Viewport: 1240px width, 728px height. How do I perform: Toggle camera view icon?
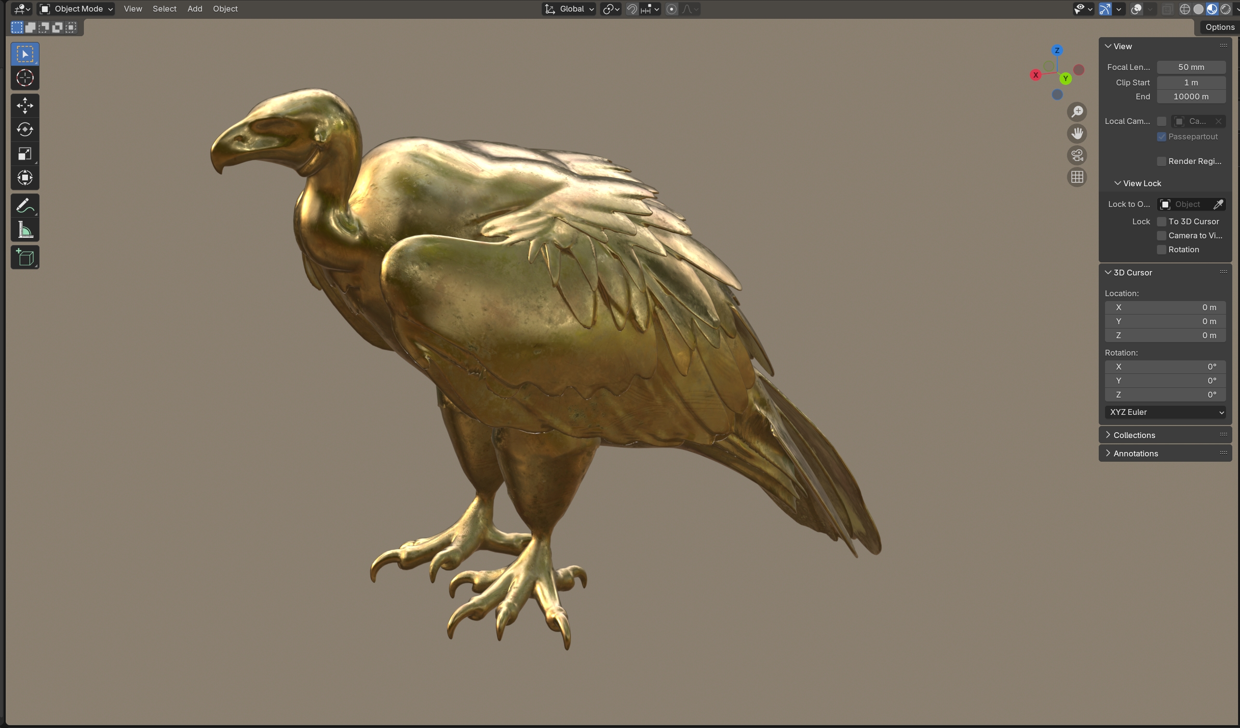1077,155
